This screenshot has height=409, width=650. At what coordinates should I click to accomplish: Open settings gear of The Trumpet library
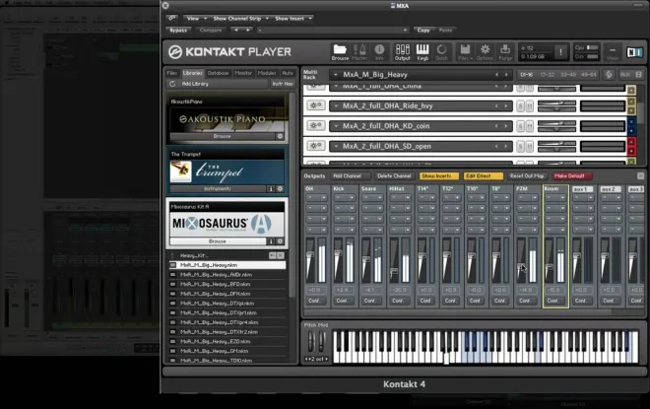pos(280,189)
